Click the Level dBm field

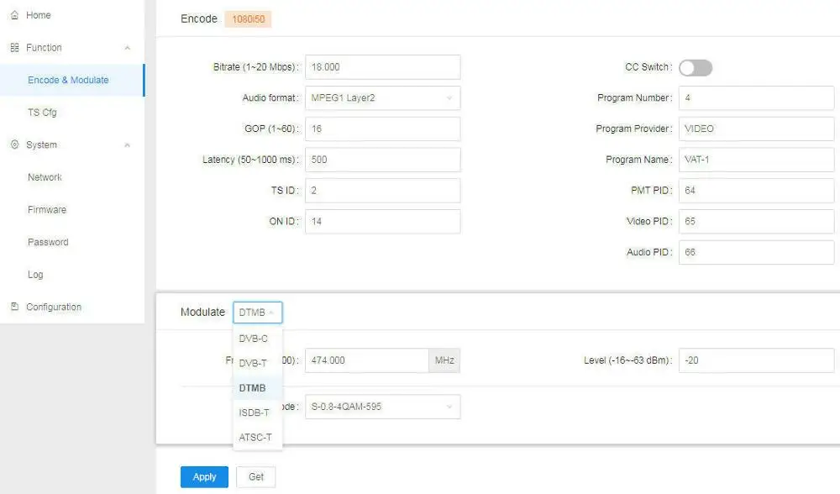pos(757,360)
